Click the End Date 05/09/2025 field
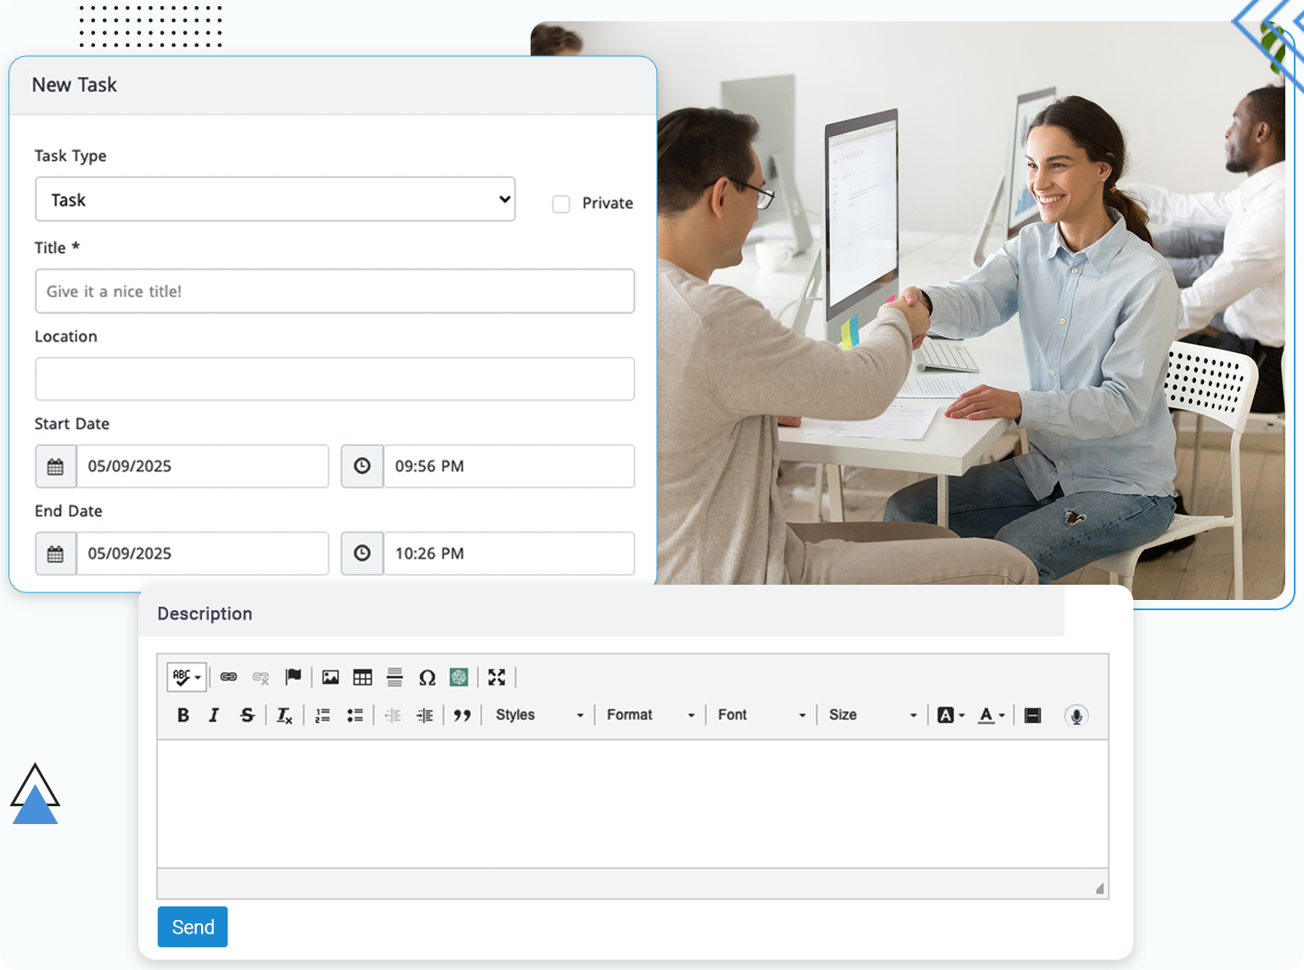This screenshot has height=970, width=1304. [x=203, y=553]
